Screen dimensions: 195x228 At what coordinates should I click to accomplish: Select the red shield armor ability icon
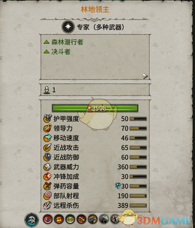[48, 219]
